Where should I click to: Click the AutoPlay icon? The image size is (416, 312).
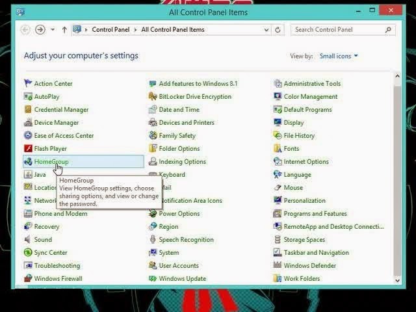[x=28, y=96]
